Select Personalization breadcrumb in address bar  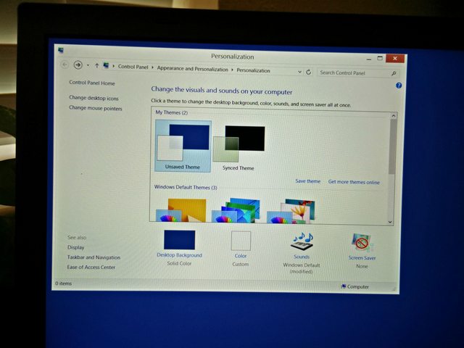tap(253, 70)
